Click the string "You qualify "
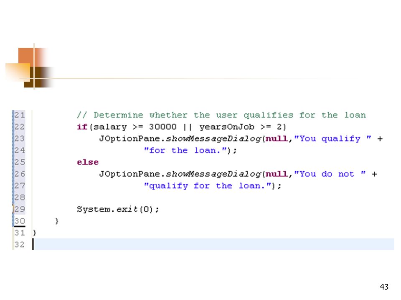 pos(332,139)
